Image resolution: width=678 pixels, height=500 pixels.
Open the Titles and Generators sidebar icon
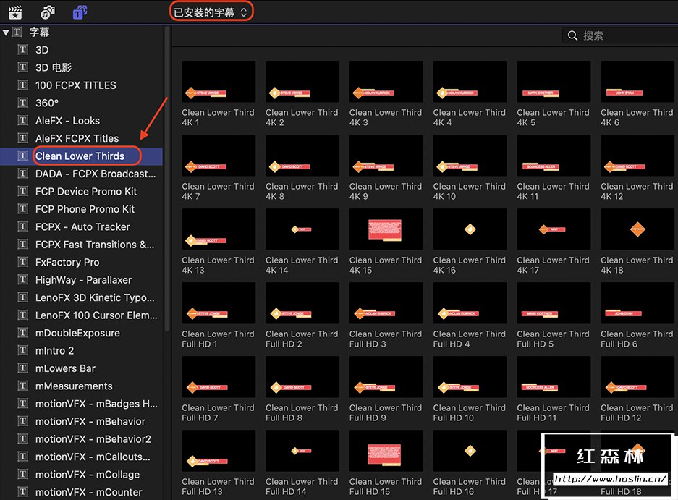[x=80, y=12]
